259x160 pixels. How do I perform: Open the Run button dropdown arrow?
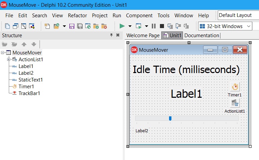click(130, 26)
